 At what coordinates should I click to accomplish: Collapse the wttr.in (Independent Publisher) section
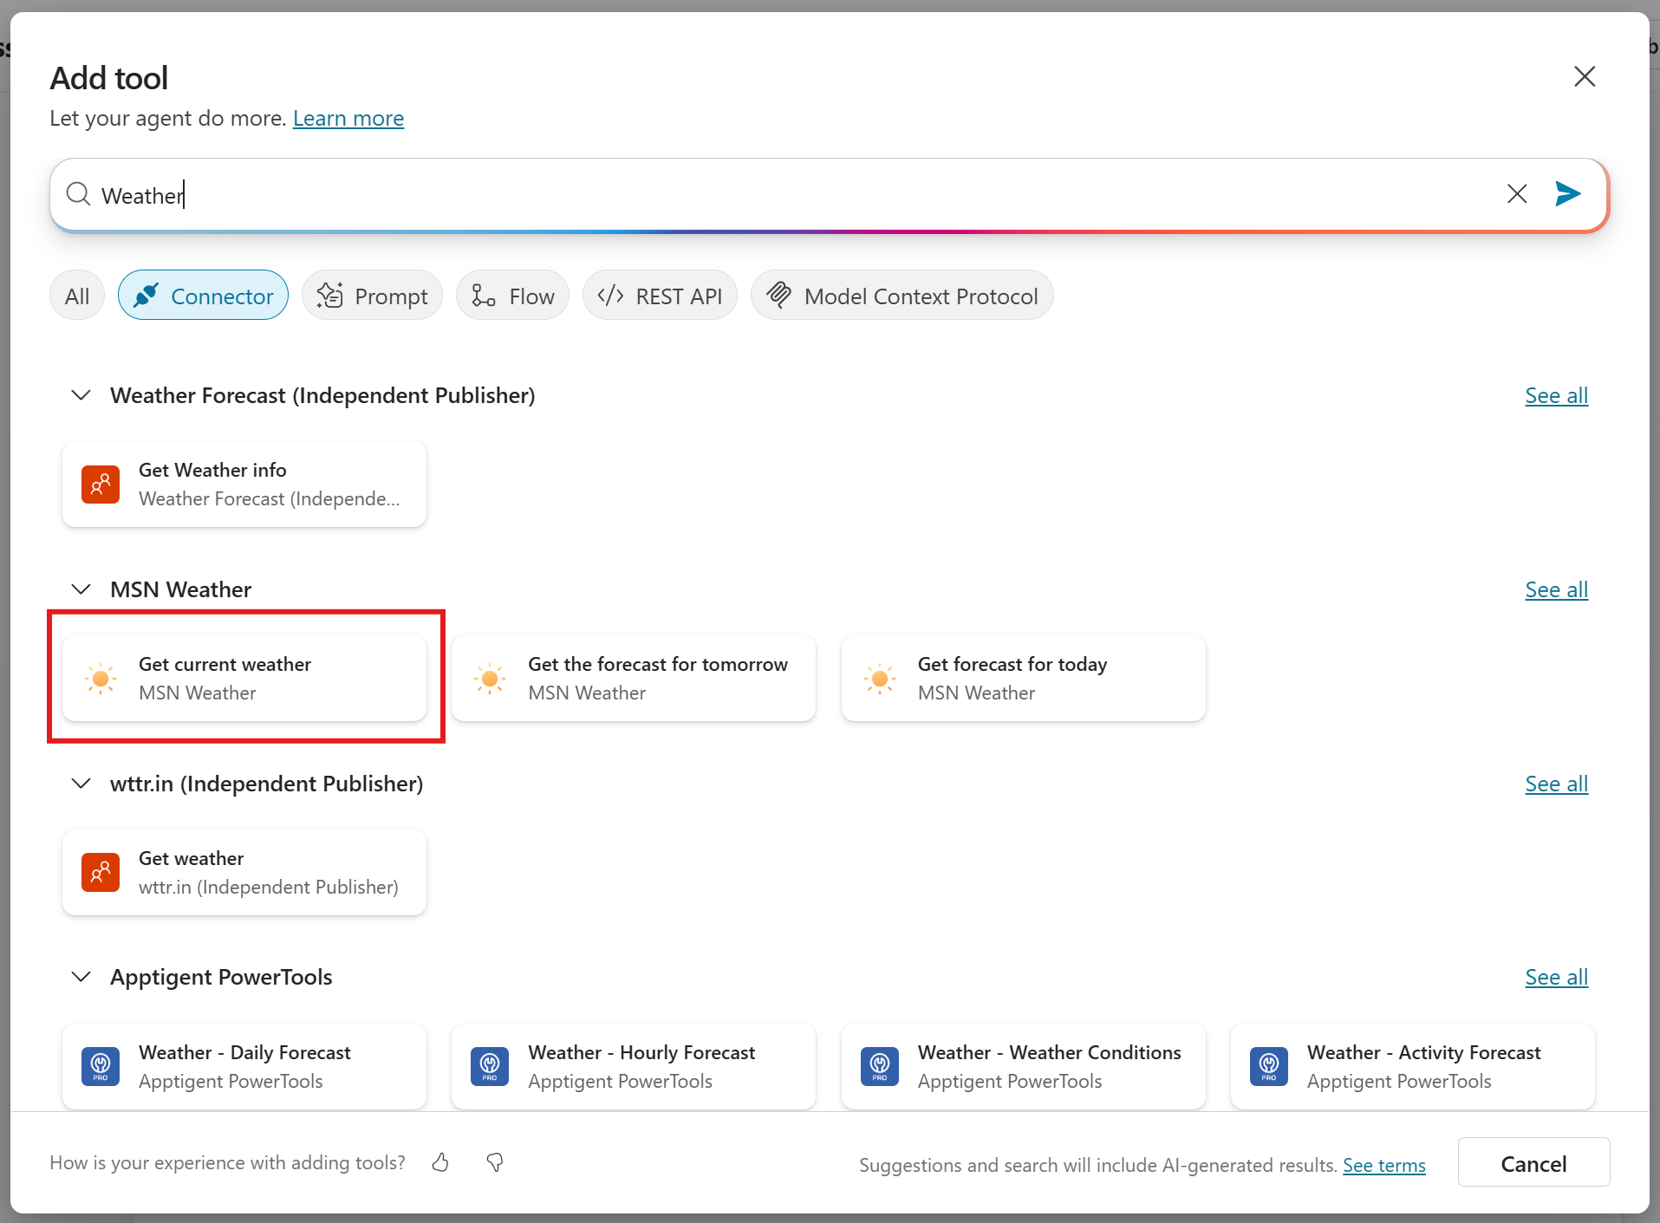pos(81,784)
